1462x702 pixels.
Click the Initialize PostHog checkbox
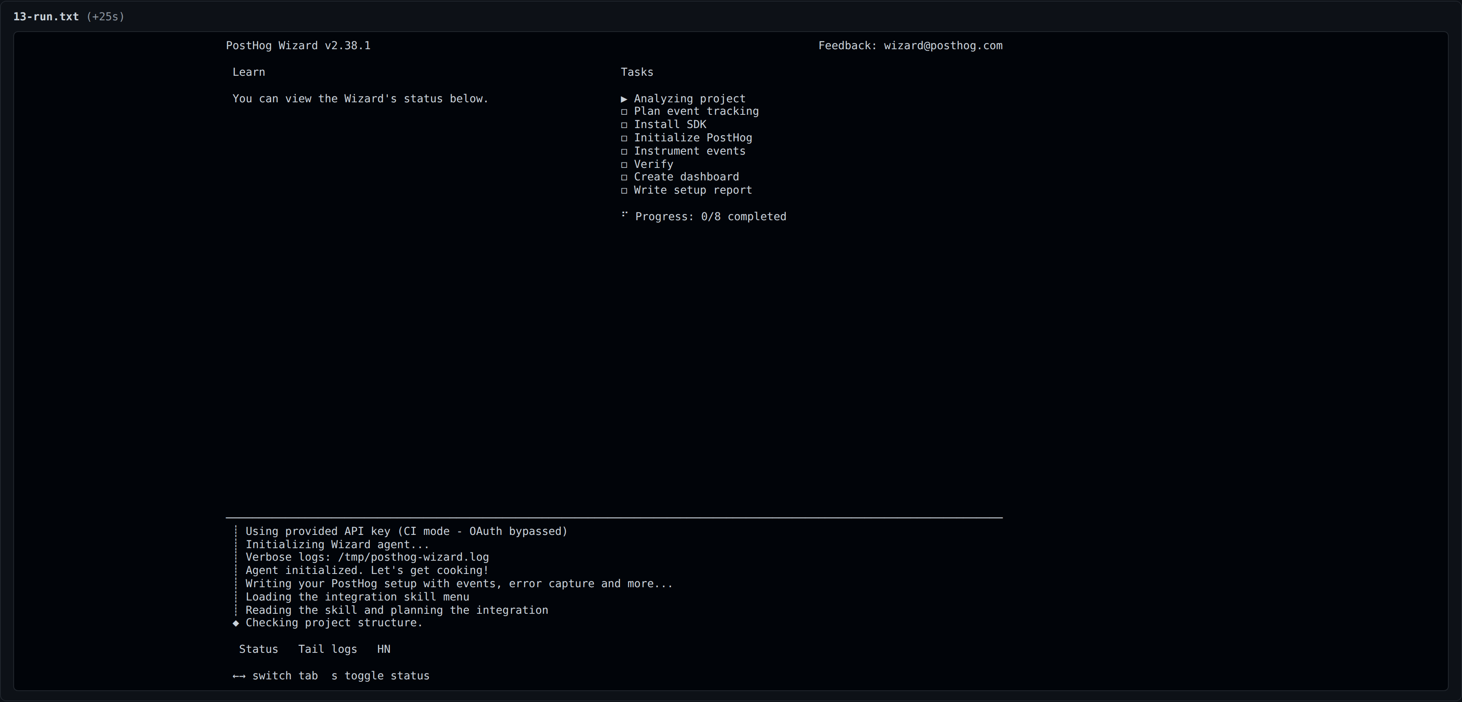[624, 138]
